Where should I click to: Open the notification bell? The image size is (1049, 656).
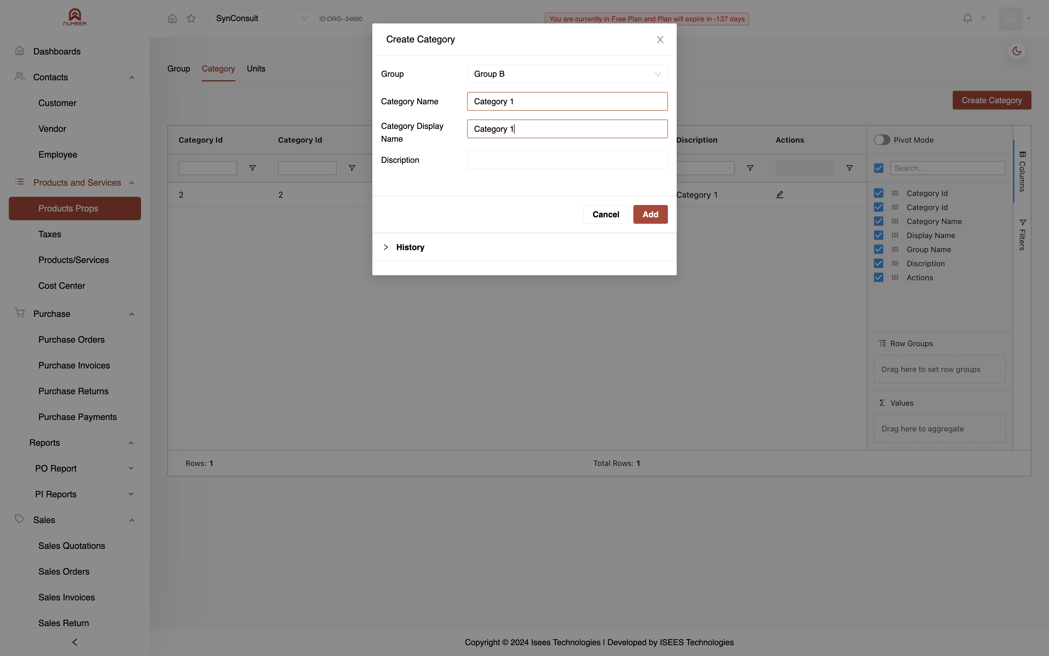(968, 18)
